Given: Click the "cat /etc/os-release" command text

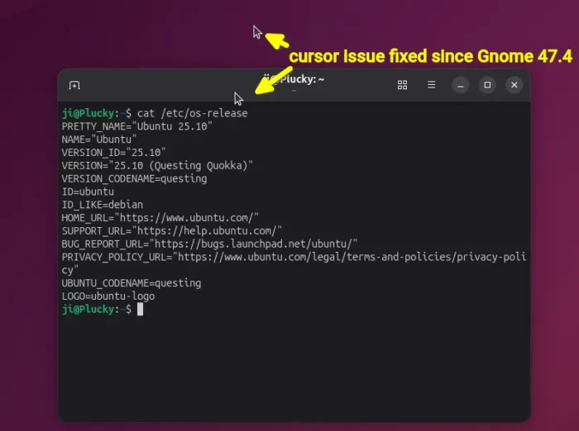Looking at the screenshot, I should pyautogui.click(x=192, y=113).
